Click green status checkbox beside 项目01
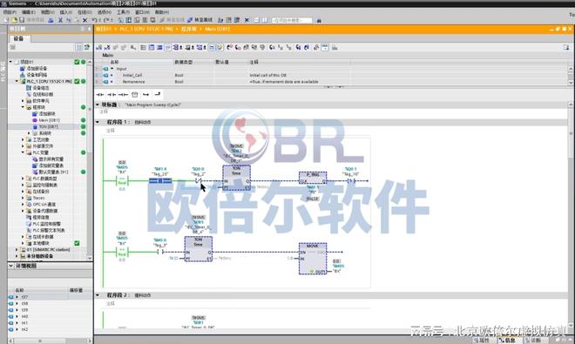 77,62
